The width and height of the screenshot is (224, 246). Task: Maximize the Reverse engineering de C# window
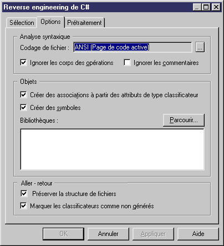click(206, 7)
